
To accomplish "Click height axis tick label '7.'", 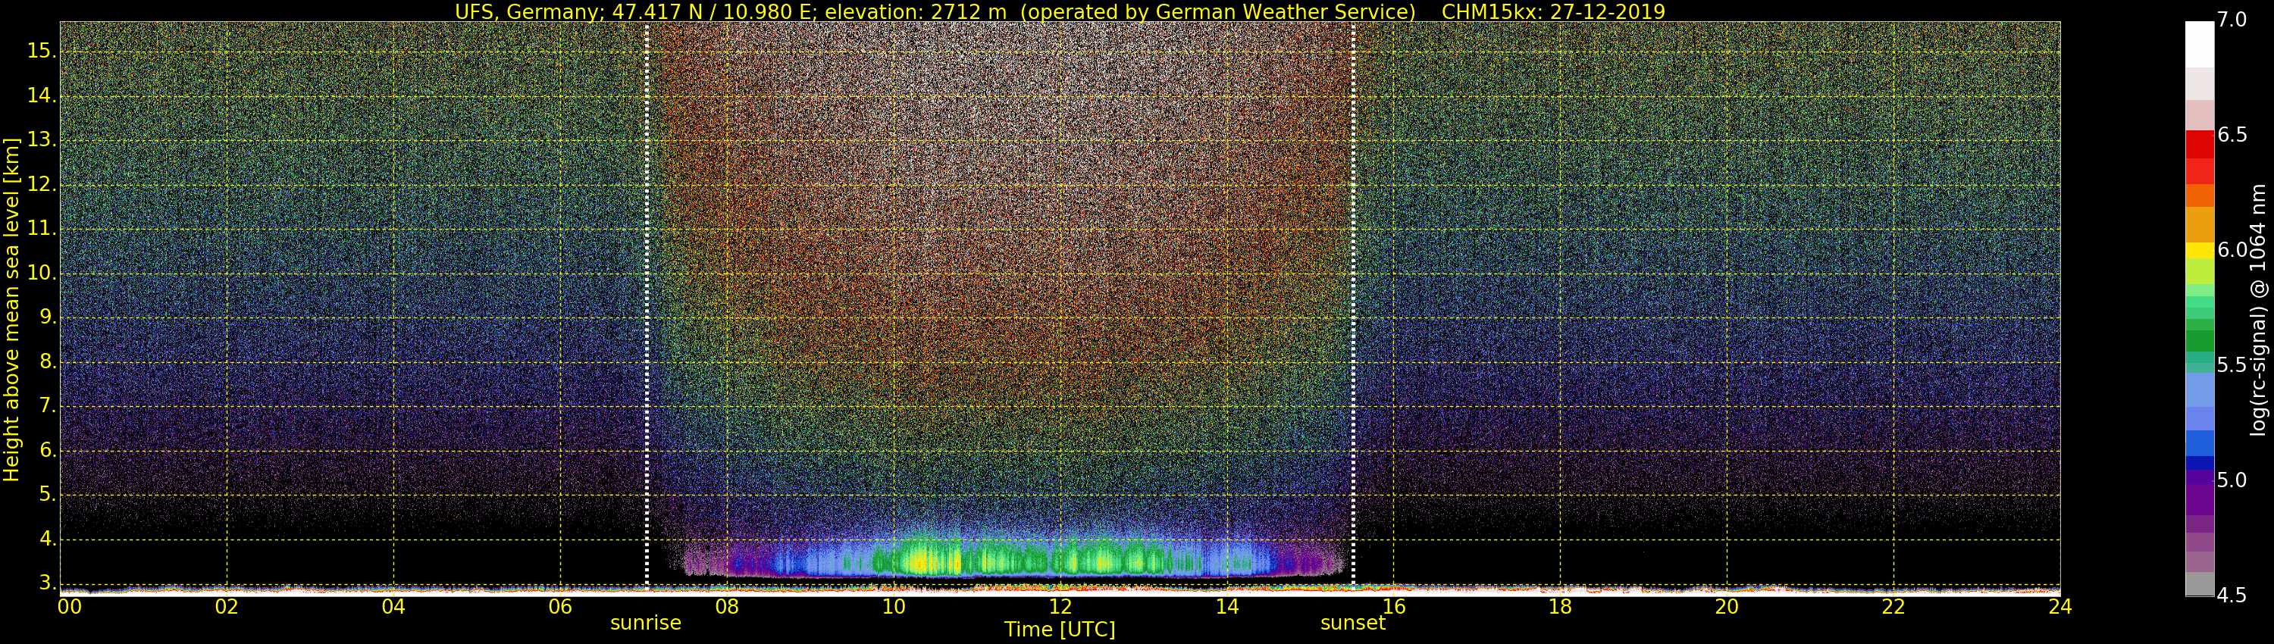I will coord(47,406).
